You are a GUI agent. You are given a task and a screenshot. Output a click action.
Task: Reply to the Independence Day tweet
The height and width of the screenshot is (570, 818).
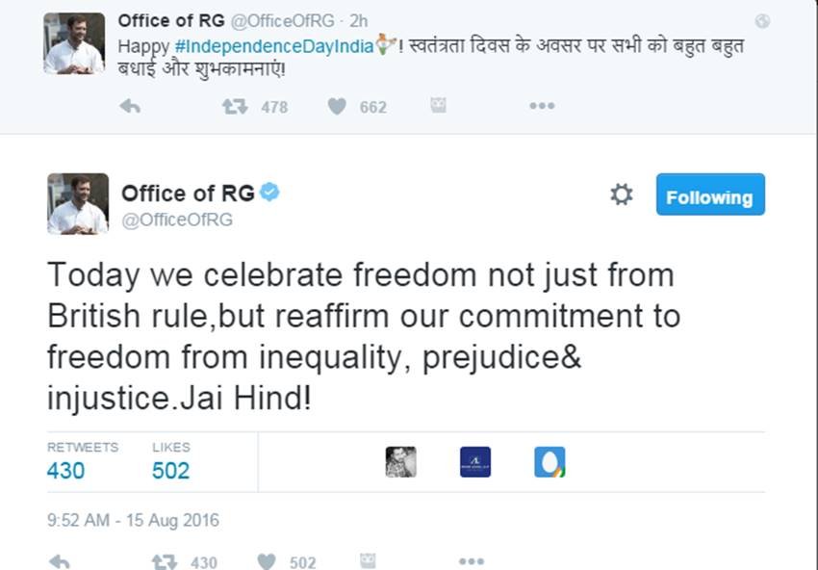click(132, 107)
